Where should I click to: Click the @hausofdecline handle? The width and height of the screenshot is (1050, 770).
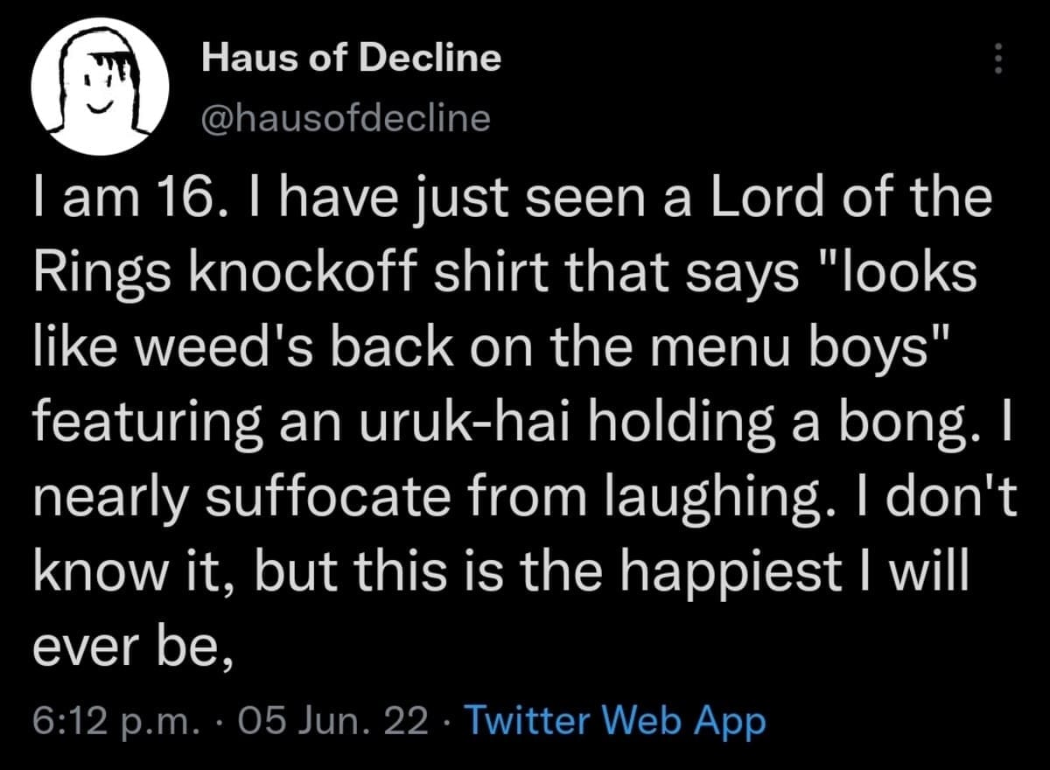[346, 116]
